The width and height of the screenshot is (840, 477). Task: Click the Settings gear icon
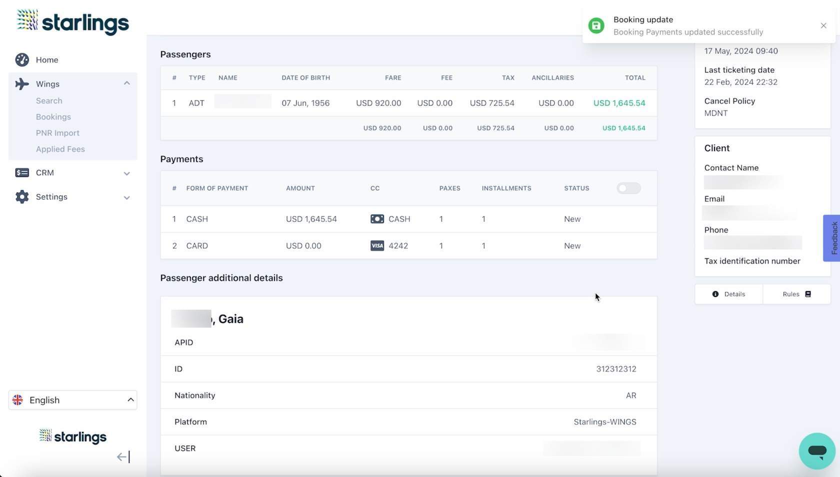click(x=22, y=197)
